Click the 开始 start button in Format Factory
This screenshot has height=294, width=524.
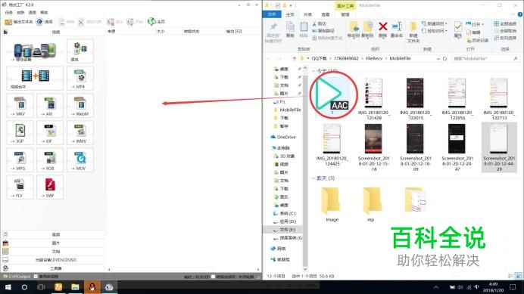135,22
